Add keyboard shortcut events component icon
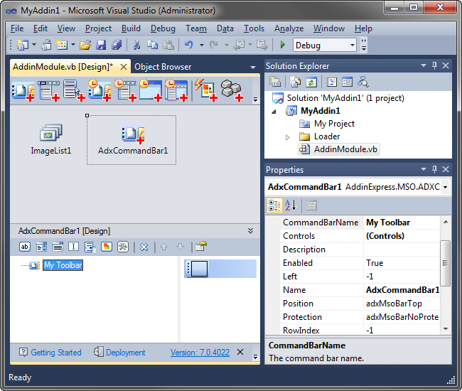Image resolution: width=462 pixels, height=391 pixels. point(206,90)
